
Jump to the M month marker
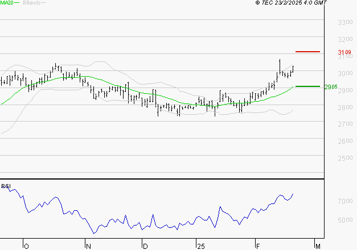tap(318, 246)
